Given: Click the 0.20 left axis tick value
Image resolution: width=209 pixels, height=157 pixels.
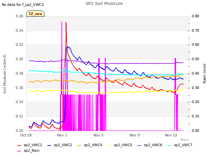Looking at the screenshot, I should [20, 59].
